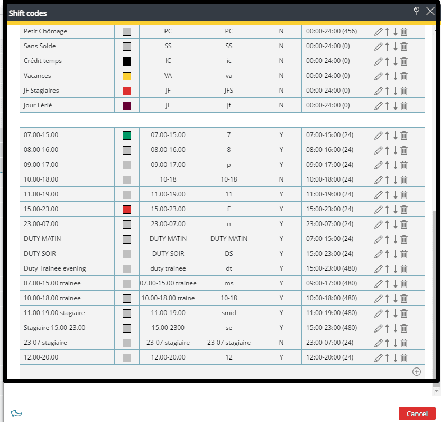Move Crédit temps row up
Image resolution: width=441 pixels, height=422 pixels.
click(387, 61)
